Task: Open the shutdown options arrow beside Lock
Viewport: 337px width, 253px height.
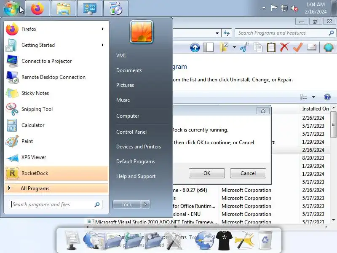Action: [145, 205]
